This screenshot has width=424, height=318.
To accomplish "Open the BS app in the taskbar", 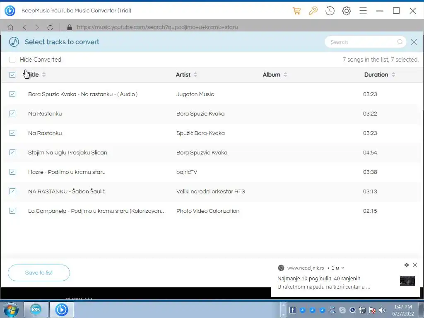I will pyautogui.click(x=36, y=310).
